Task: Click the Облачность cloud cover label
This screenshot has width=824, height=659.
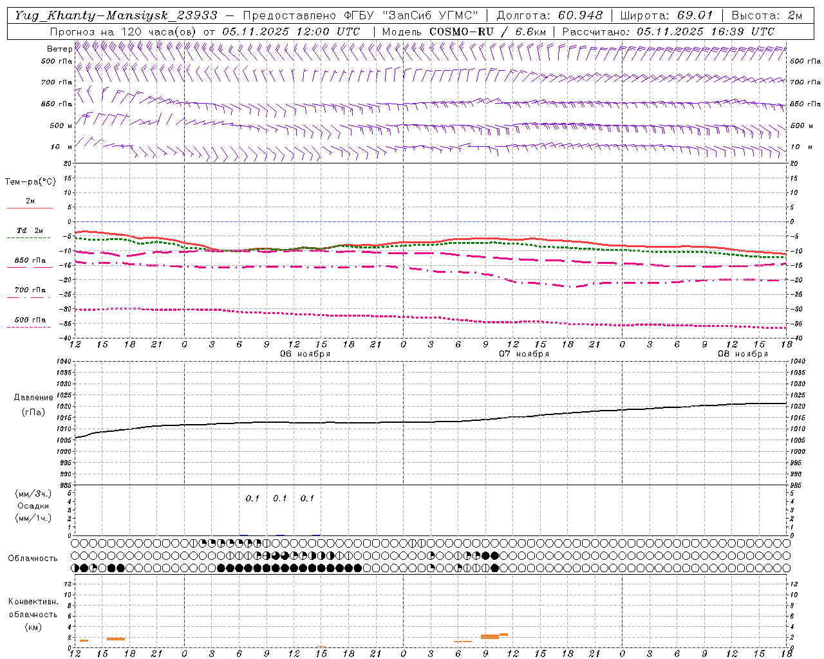Action: click(x=33, y=559)
